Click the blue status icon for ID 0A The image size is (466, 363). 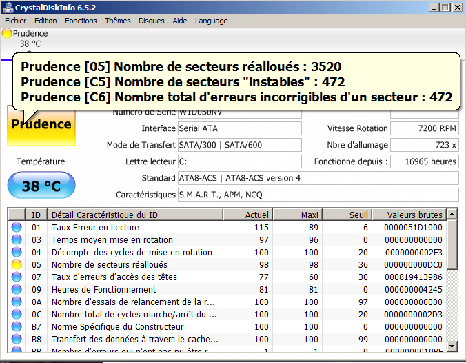[x=17, y=302]
